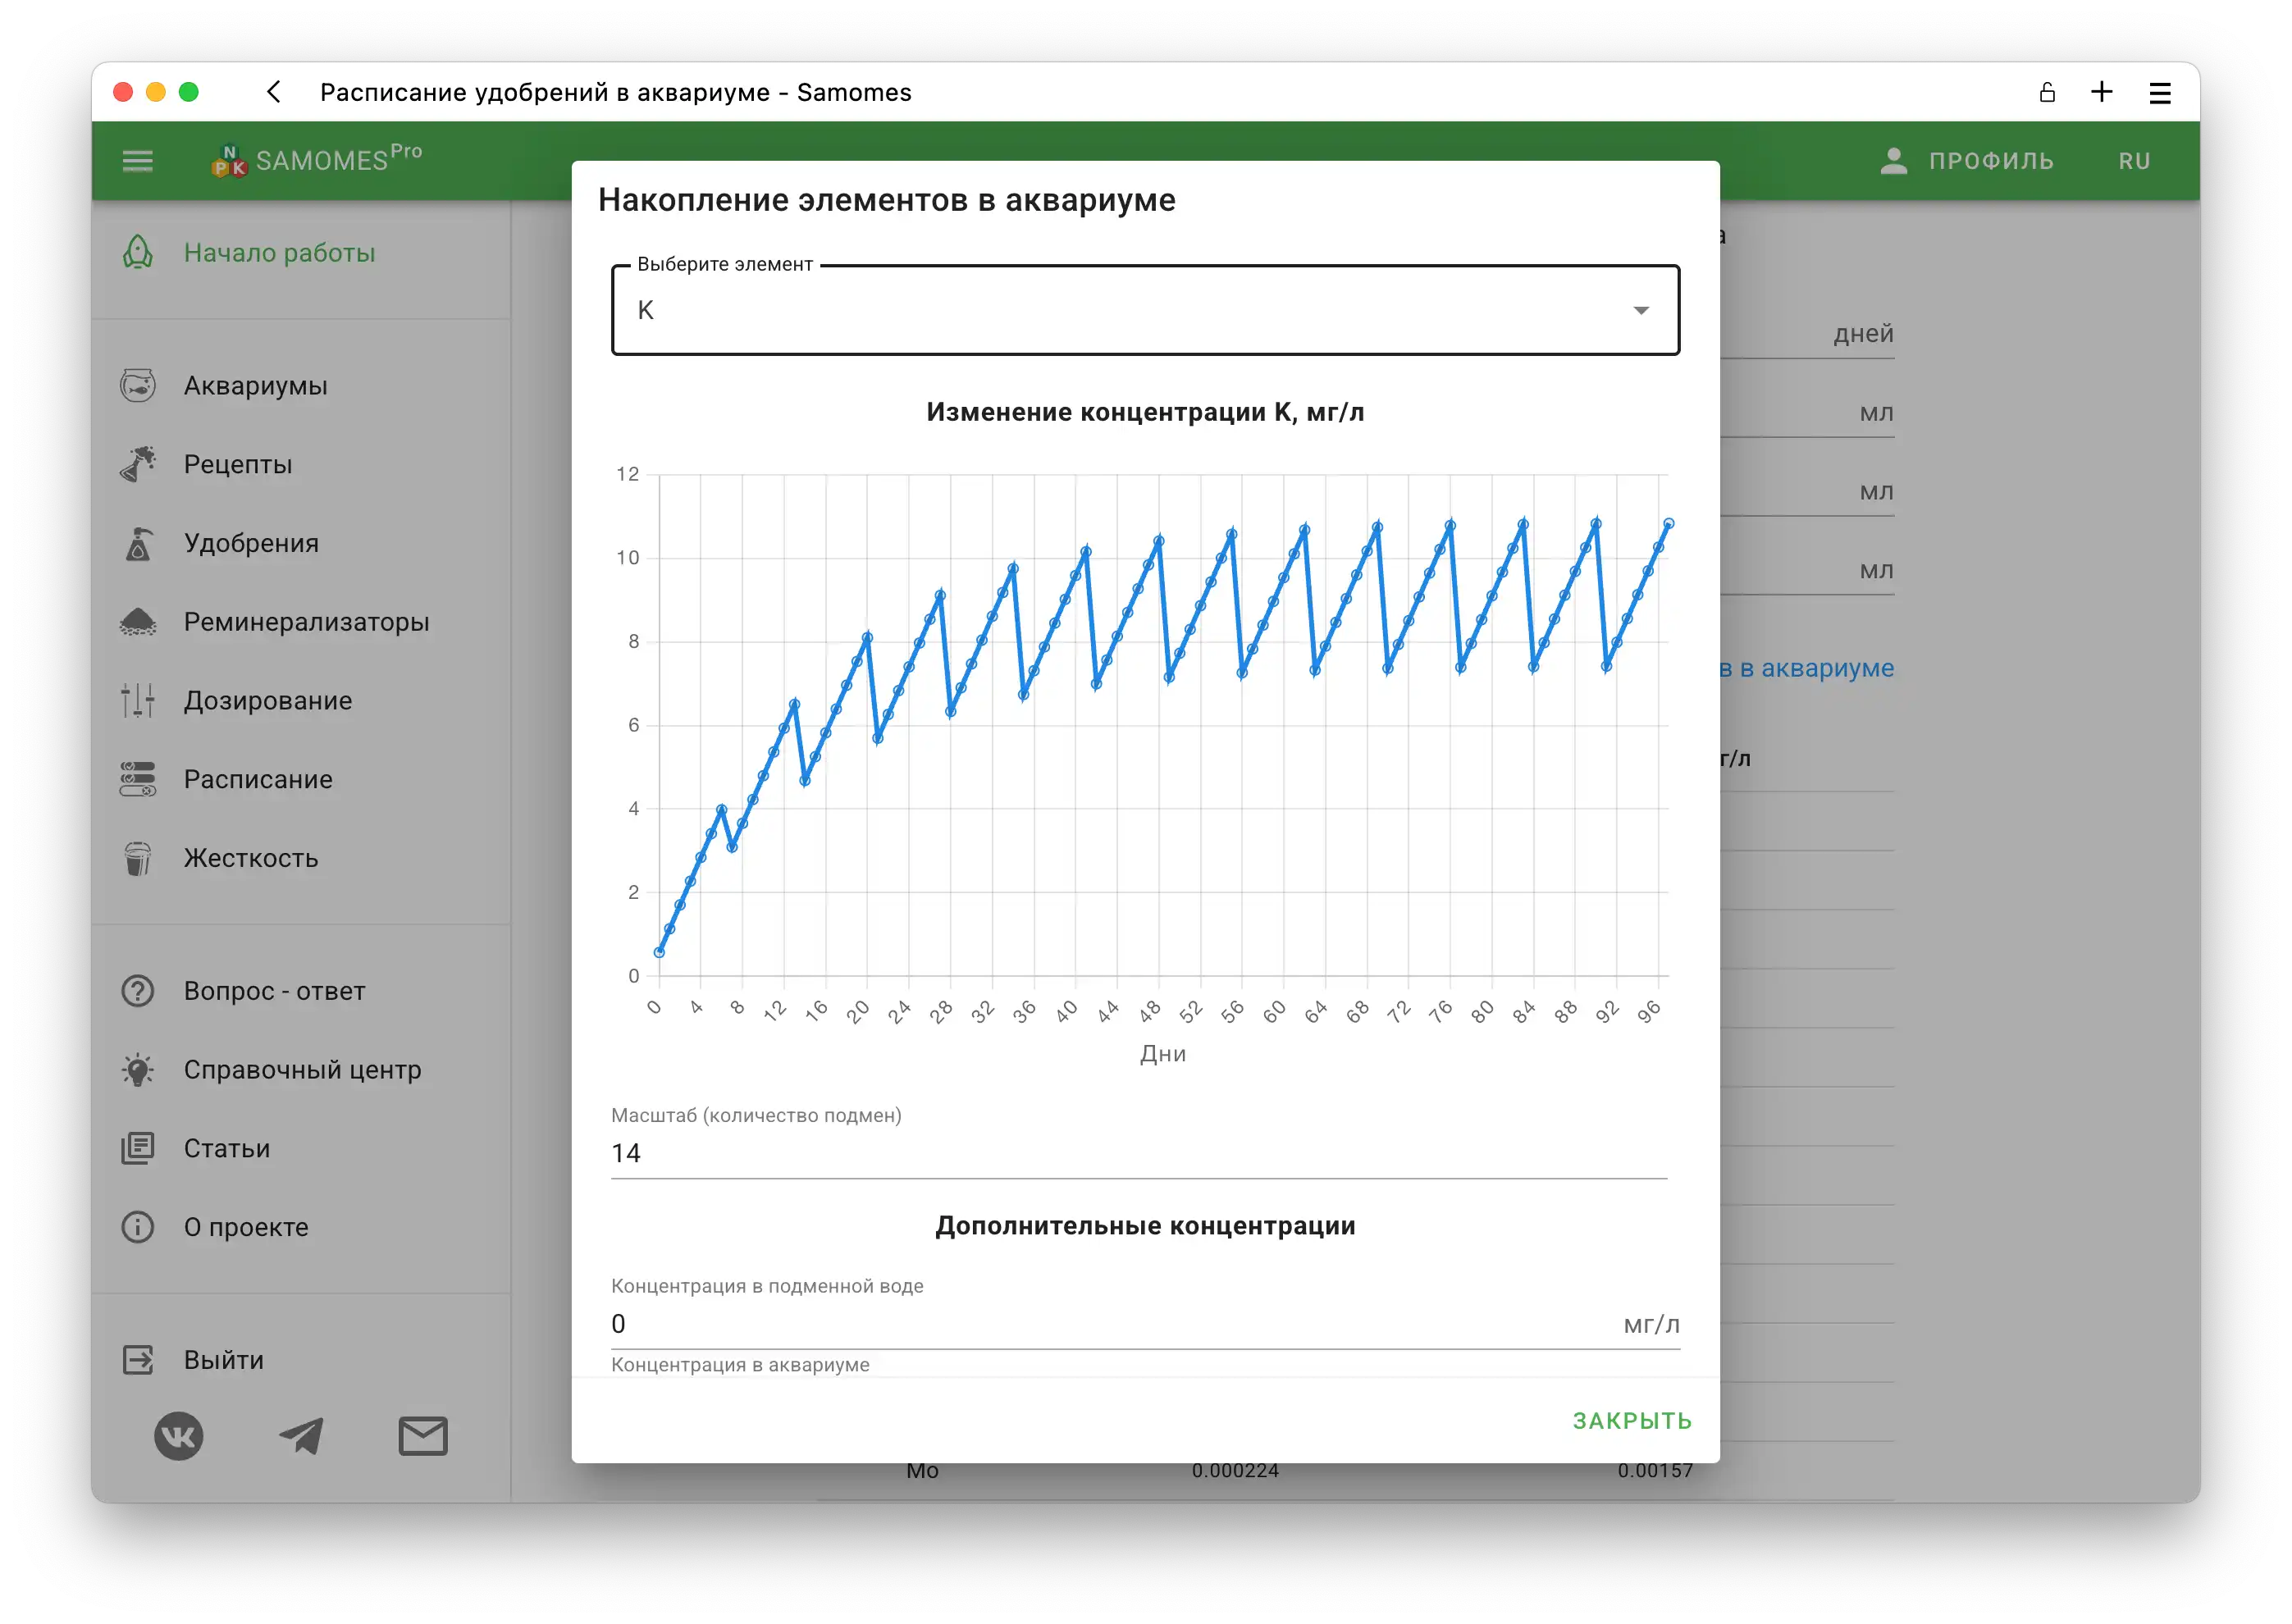Open the Аквариумы sidebar item

click(x=255, y=386)
